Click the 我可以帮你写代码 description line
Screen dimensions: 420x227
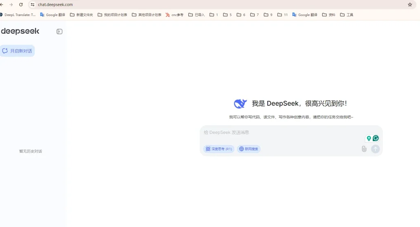[x=291, y=117]
